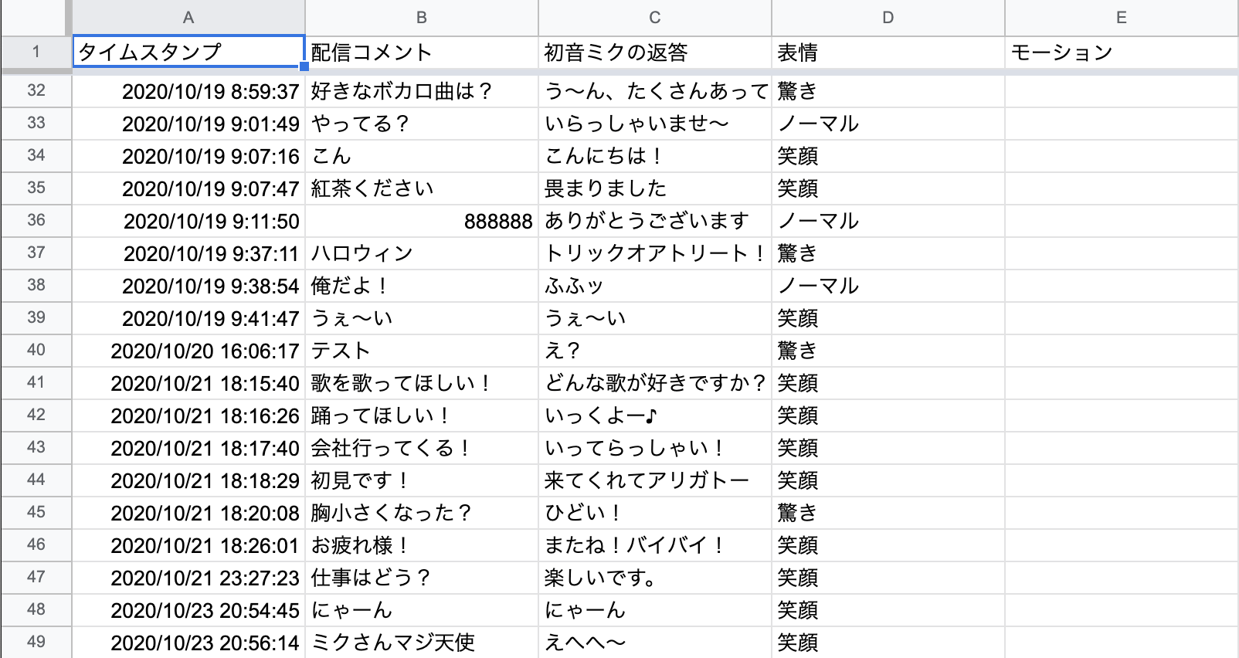
Task: Click ノーマル cell in row 33
Action: (x=888, y=124)
